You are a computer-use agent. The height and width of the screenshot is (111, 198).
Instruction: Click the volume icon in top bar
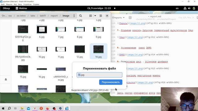[189, 8]
